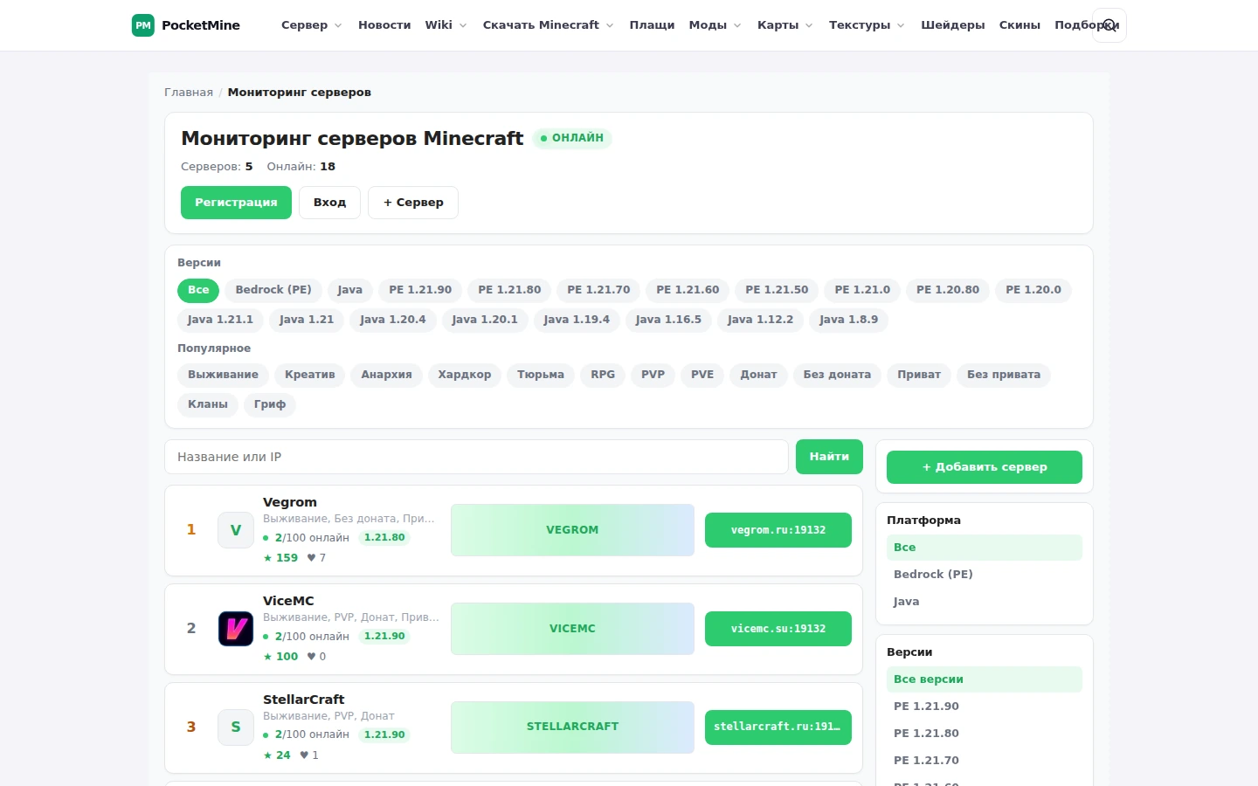Viewport: 1258px width, 786px height.
Task: Click the heart count 1 on StellarCraft
Action: [309, 755]
